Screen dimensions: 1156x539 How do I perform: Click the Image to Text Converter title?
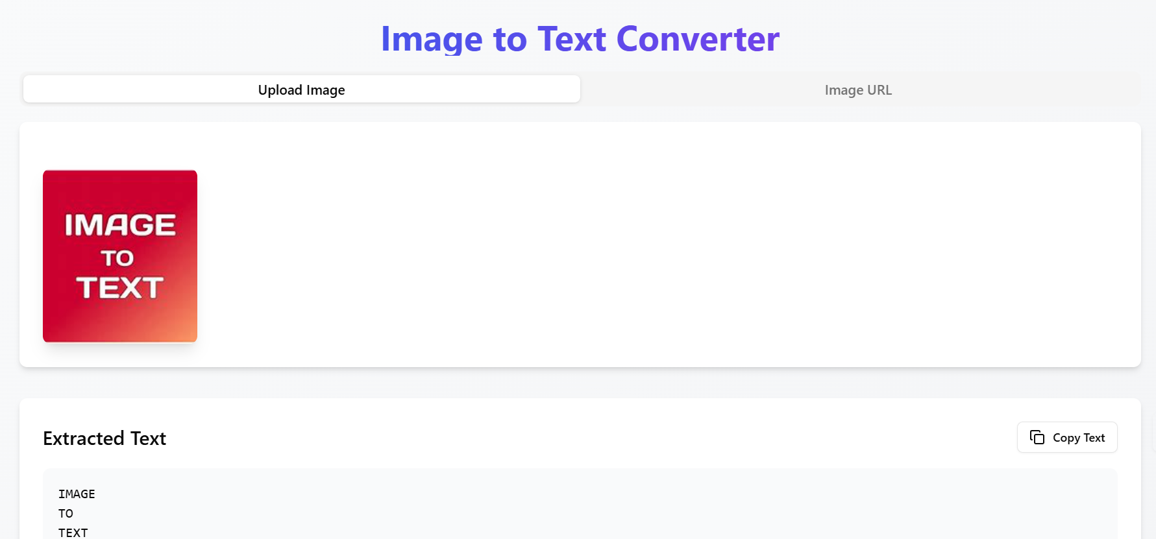pos(580,39)
